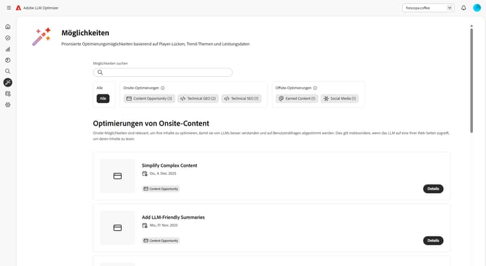Viewport: 486px width, 266px height.
Task: Open the hamburger navigation menu
Action: 8,8
